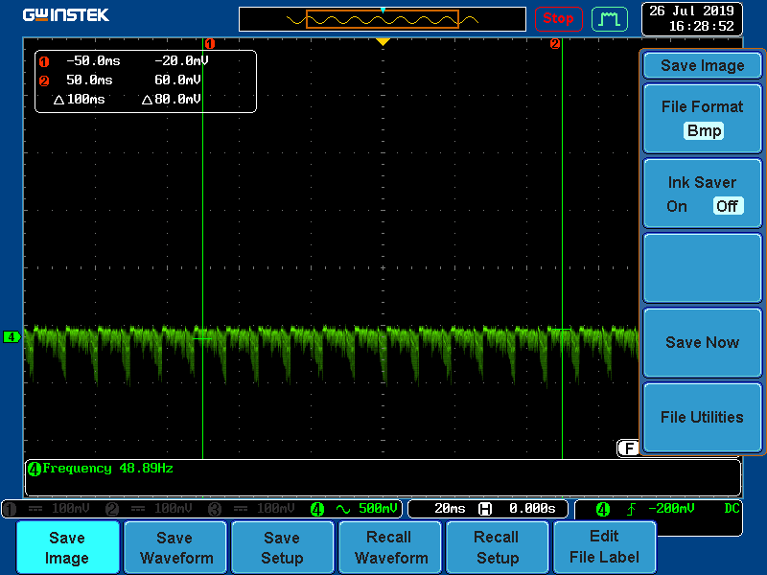Click the delta triangle icon beside 80.0mV

(x=148, y=100)
